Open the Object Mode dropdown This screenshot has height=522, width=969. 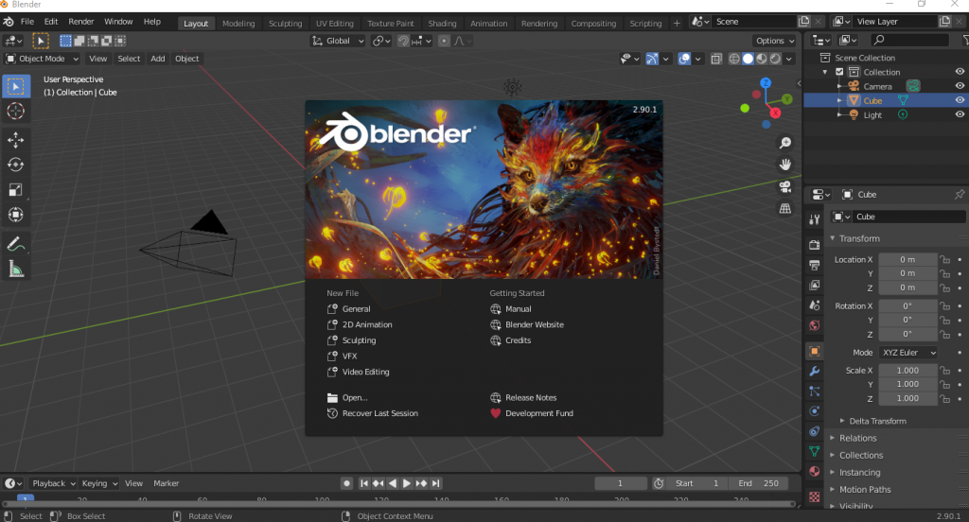point(42,59)
